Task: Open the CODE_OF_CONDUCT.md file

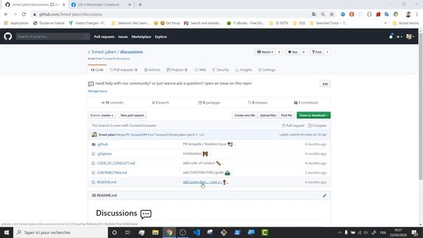Action: point(116,163)
